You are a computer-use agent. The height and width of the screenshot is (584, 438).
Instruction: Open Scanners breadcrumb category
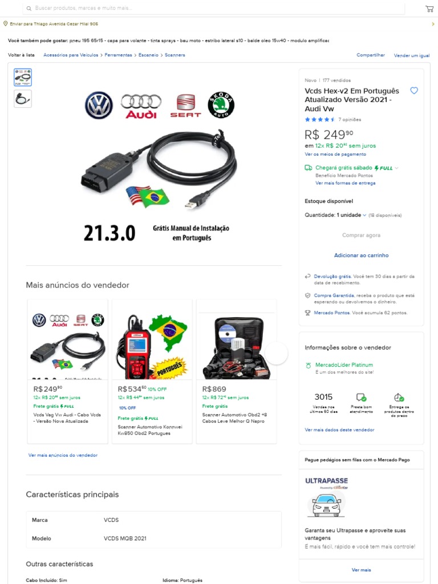tap(175, 55)
